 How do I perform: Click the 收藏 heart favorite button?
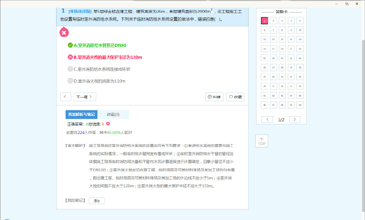click(235, 97)
